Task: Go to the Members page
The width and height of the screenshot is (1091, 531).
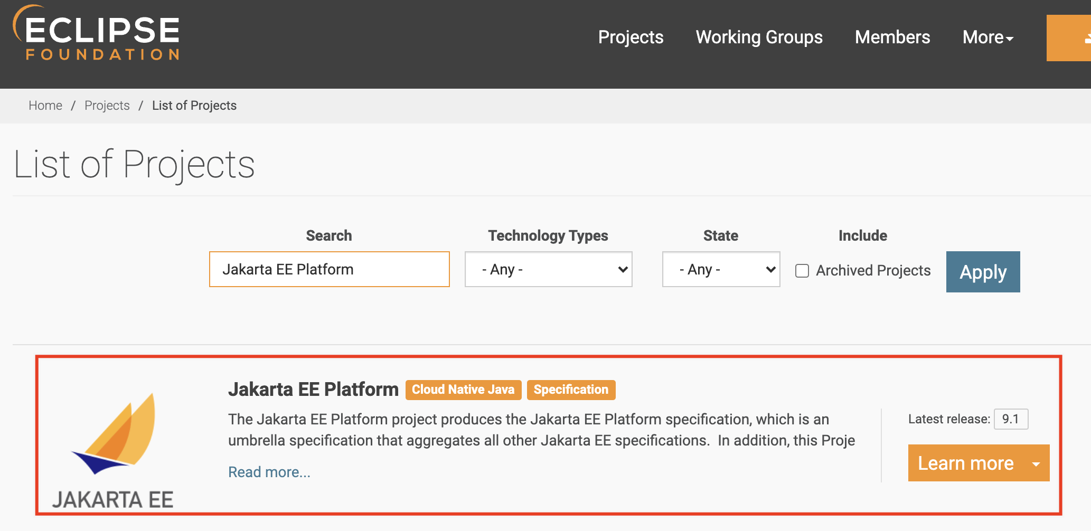Action: pos(892,37)
